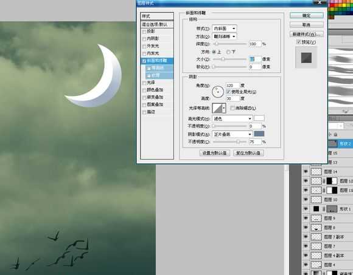The width and height of the screenshot is (353, 275).
Task: Open the 阴影模式 正片叠底 dropdown
Action: coord(232,134)
